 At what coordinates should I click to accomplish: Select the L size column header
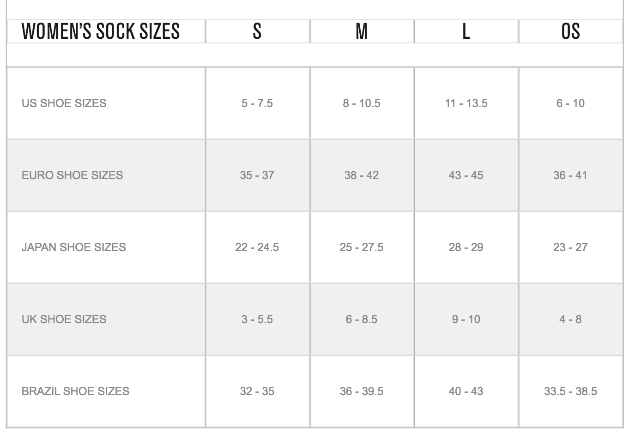pos(466,31)
